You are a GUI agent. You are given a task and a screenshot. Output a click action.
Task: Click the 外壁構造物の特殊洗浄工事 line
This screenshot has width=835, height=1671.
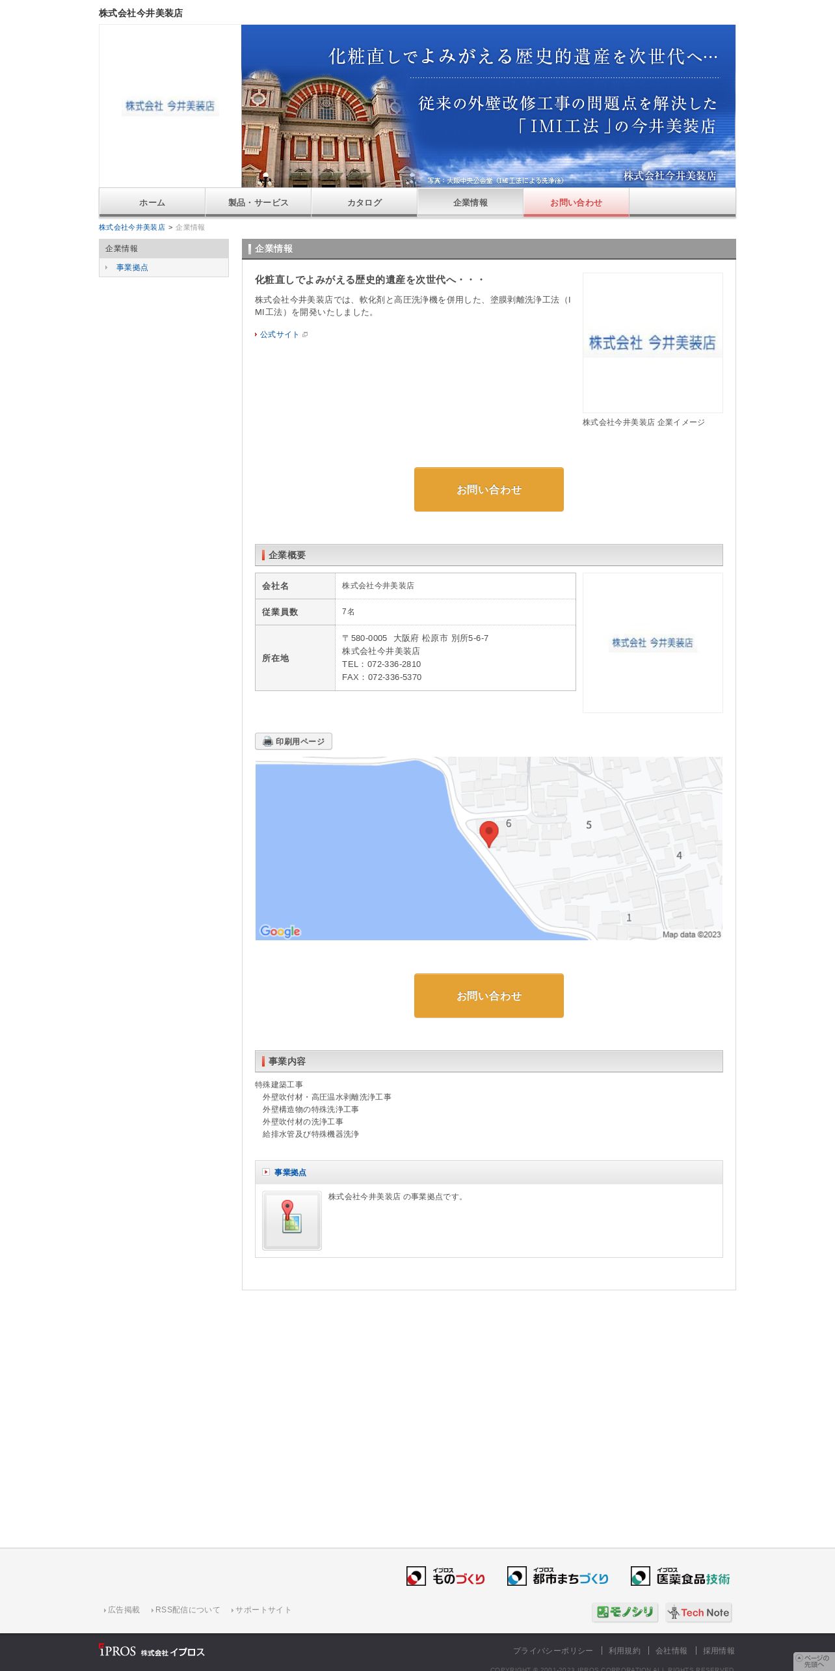[311, 1109]
